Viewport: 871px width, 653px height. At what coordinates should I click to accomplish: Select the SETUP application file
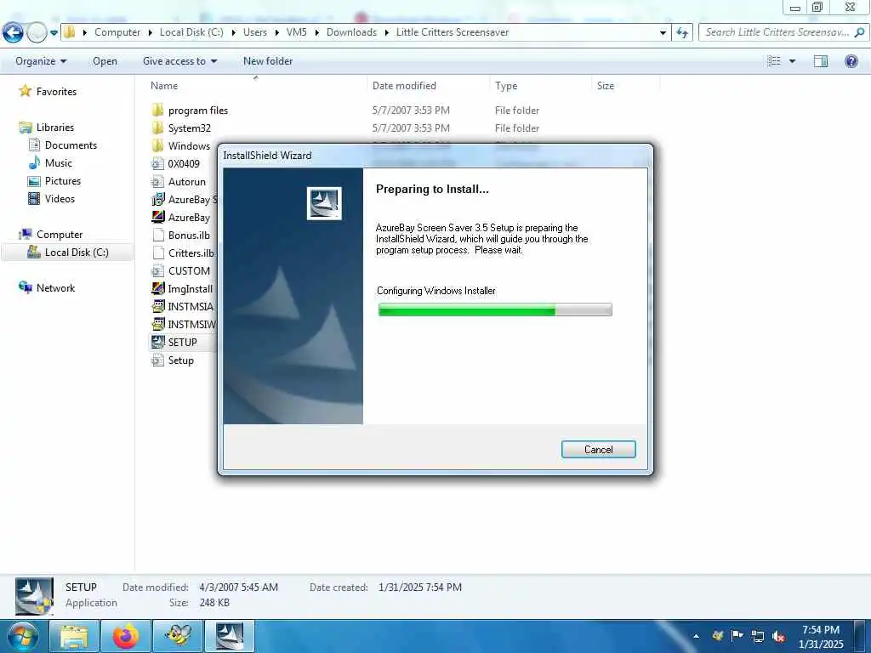182,342
